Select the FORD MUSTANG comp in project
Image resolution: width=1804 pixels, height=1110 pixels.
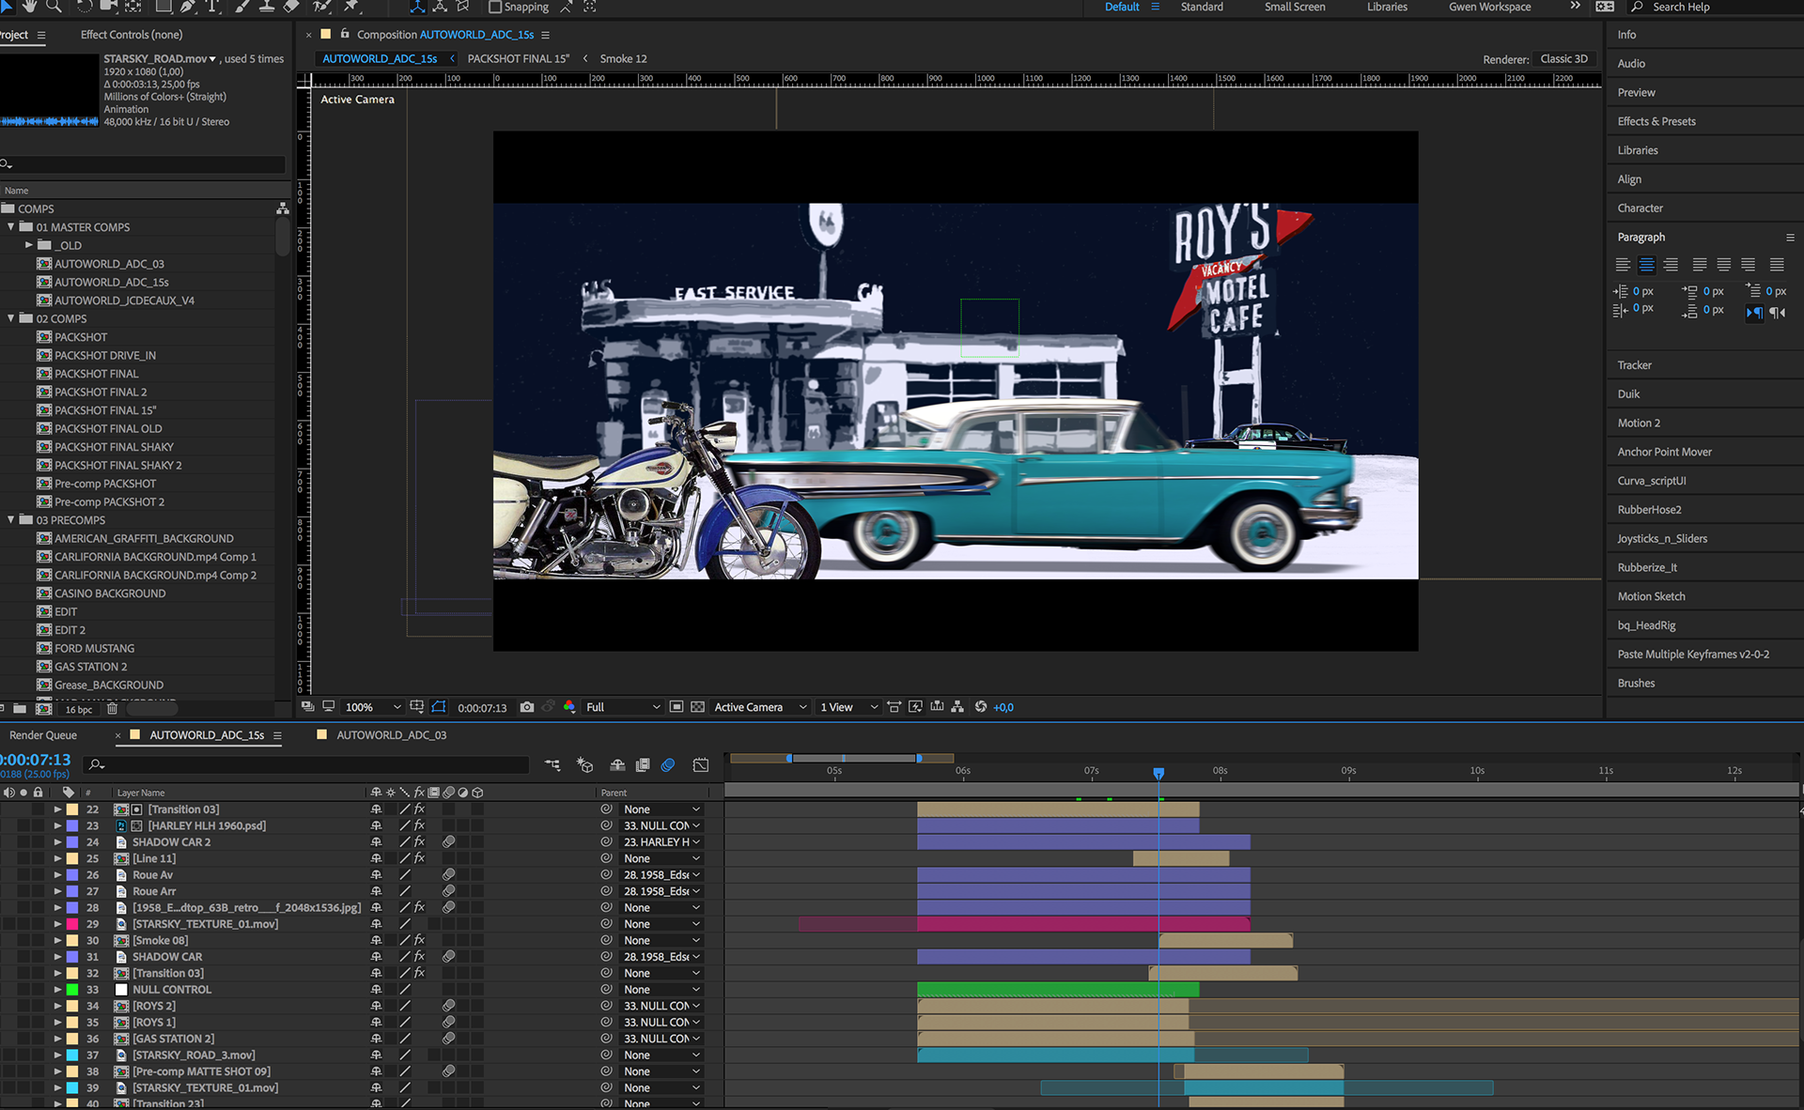tap(94, 649)
